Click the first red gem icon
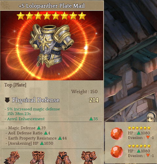 point(117,133)
